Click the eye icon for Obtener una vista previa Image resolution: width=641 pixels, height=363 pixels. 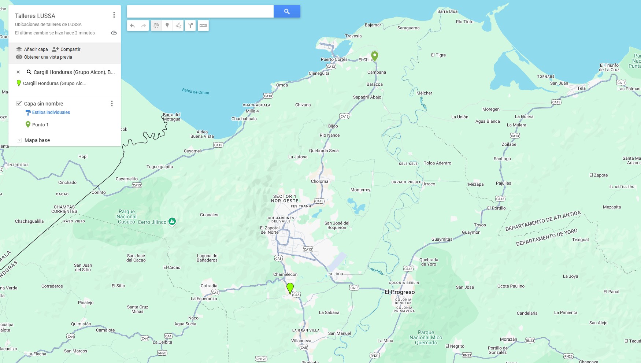(19, 57)
